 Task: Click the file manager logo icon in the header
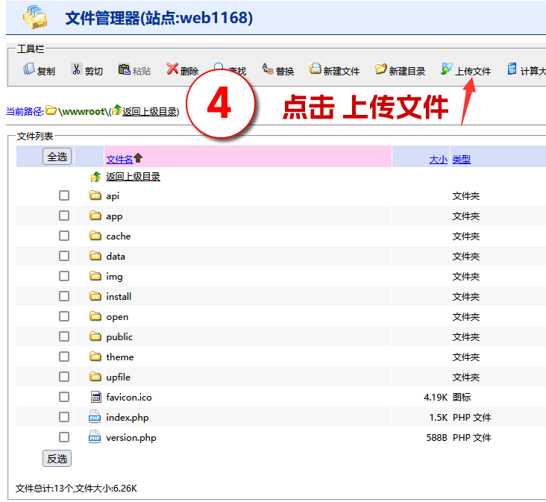click(x=35, y=17)
